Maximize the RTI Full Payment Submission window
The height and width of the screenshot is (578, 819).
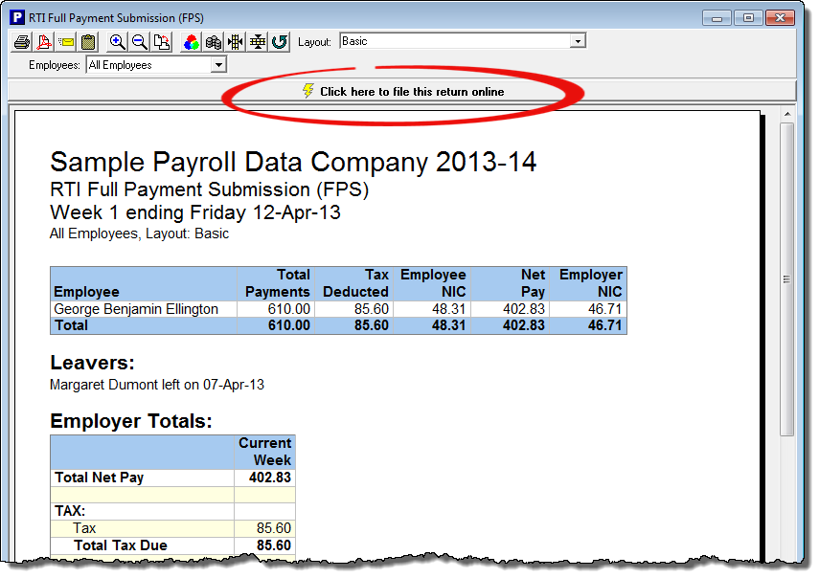click(748, 17)
